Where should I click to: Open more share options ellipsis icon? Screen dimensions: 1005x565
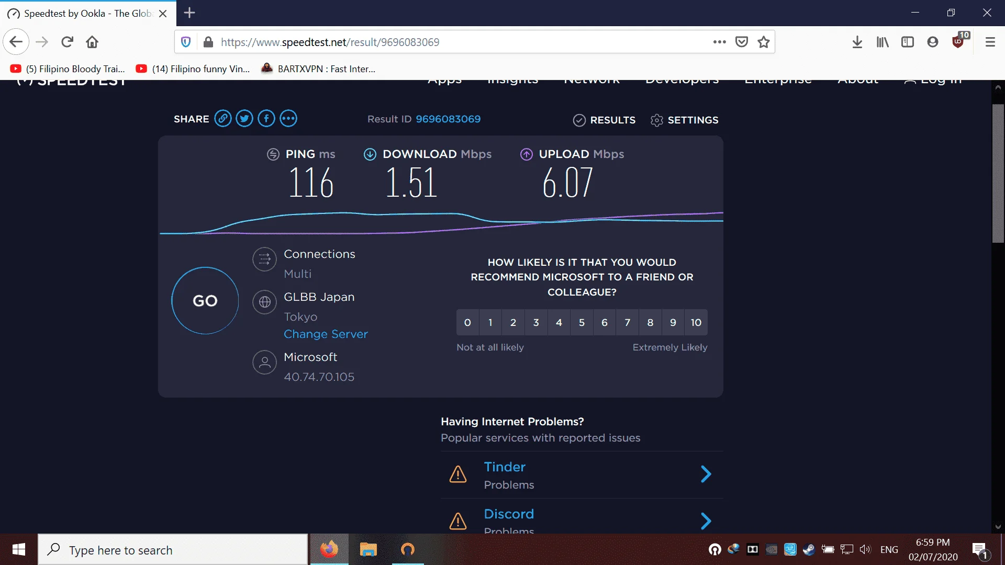tap(288, 119)
